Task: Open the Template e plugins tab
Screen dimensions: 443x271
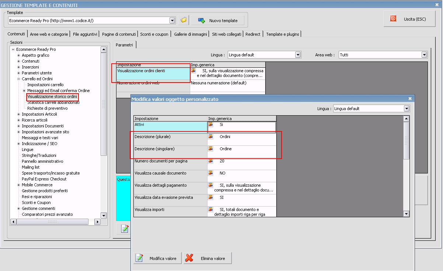Action: [x=283, y=34]
